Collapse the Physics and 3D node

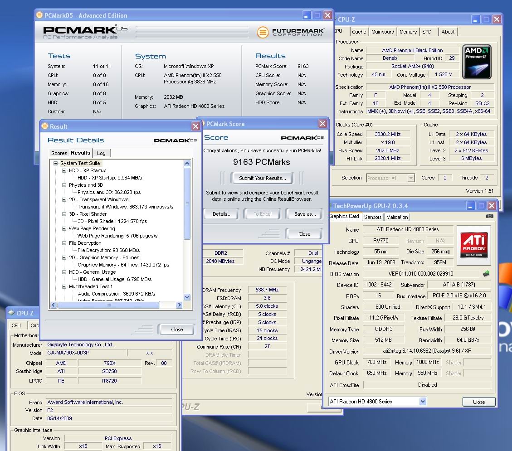point(64,185)
